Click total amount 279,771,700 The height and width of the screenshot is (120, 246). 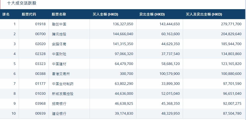click(x=231, y=24)
